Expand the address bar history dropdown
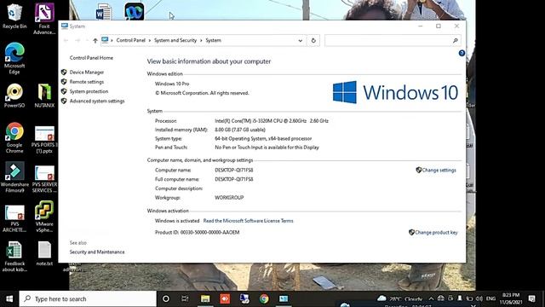Viewport: 545px width, 307px height. tap(301, 40)
